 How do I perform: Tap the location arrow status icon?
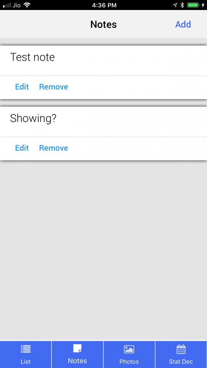click(x=175, y=5)
